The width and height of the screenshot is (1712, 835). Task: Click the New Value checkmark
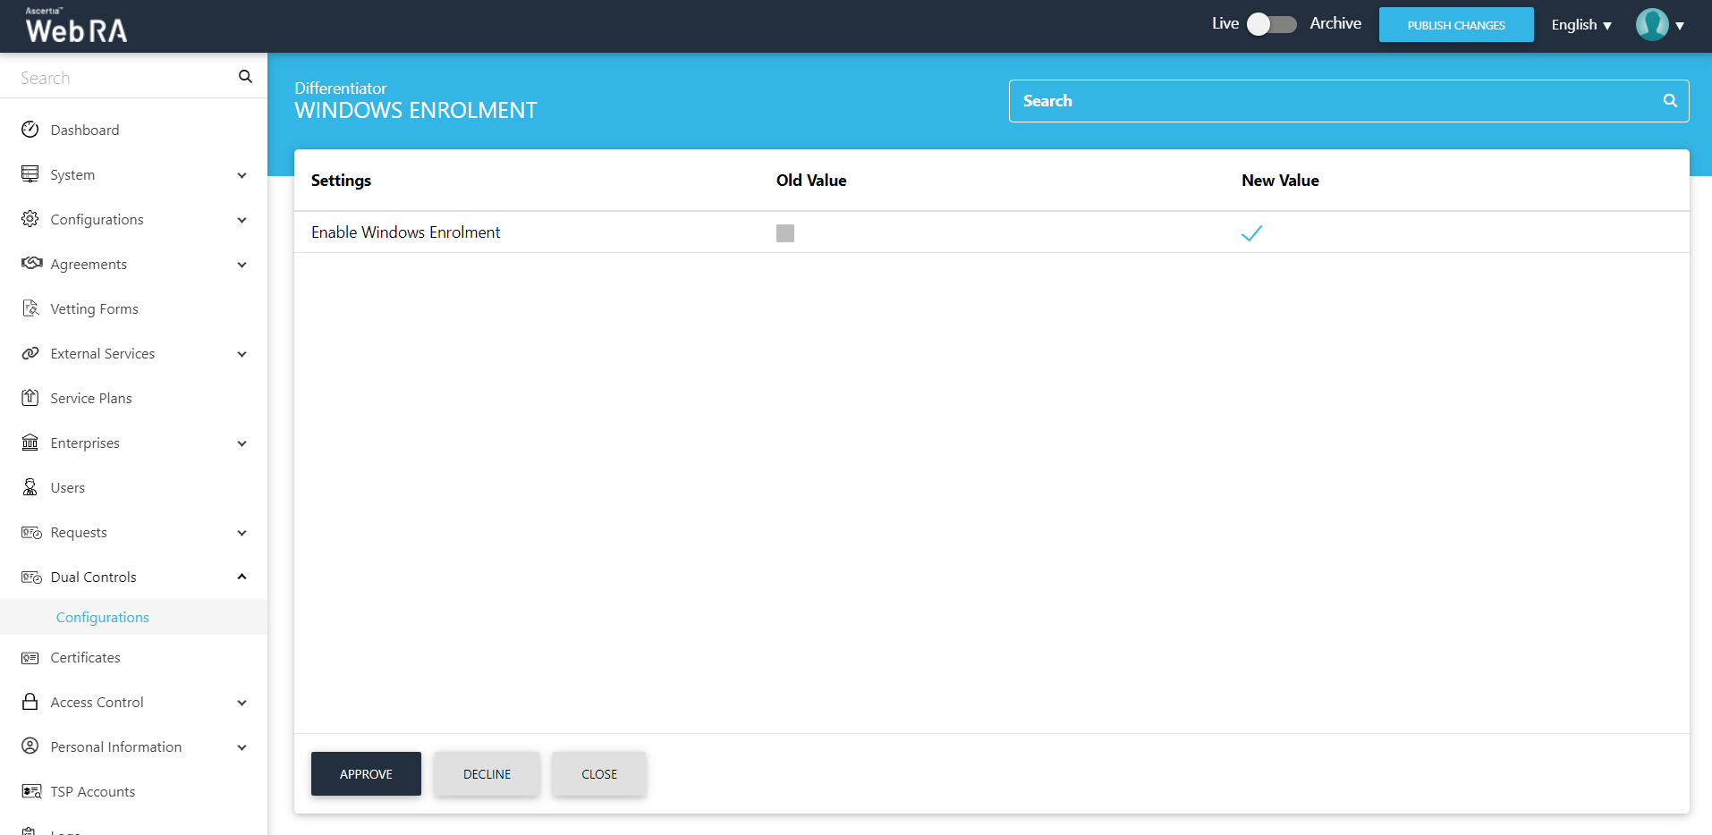coord(1251,233)
